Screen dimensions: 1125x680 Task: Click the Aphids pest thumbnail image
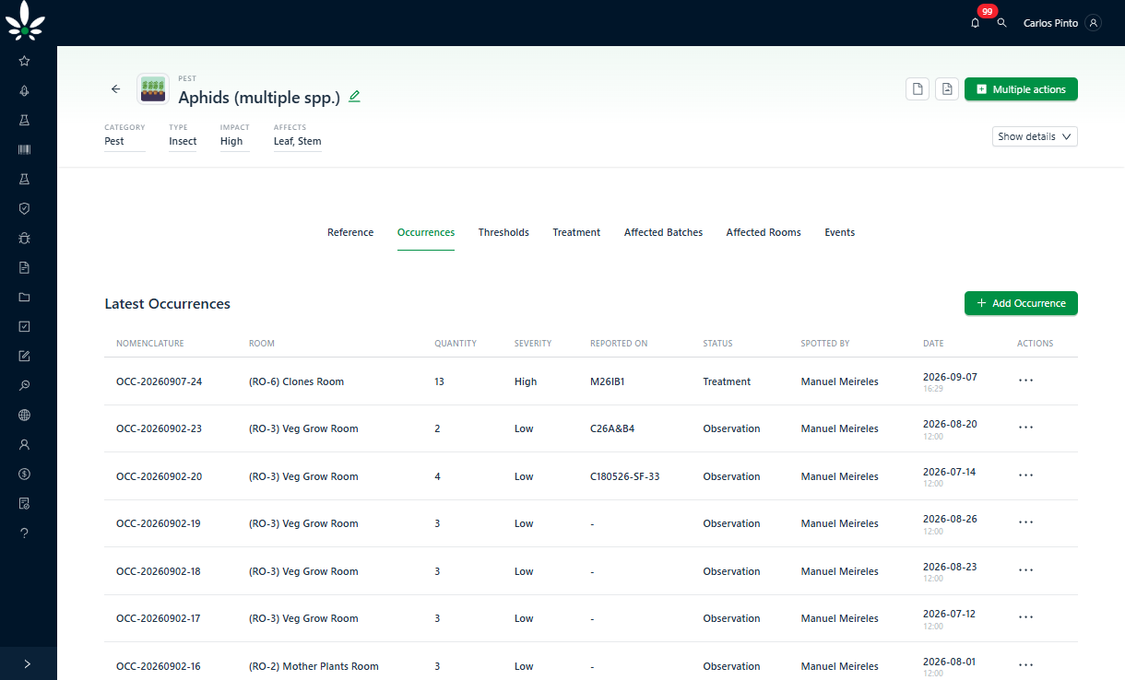[x=153, y=89]
